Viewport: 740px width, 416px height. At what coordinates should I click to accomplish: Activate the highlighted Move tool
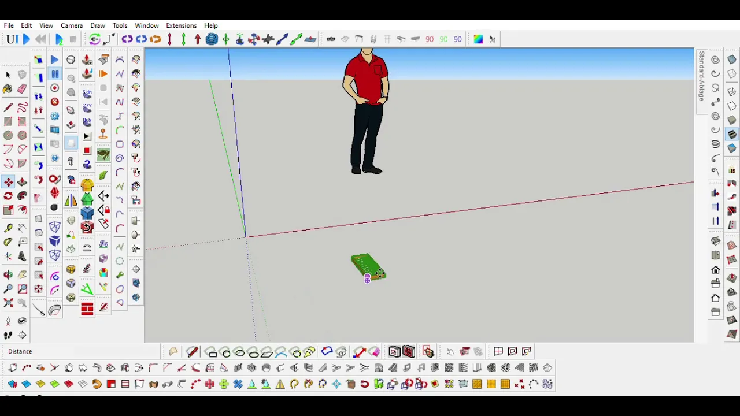[8, 182]
